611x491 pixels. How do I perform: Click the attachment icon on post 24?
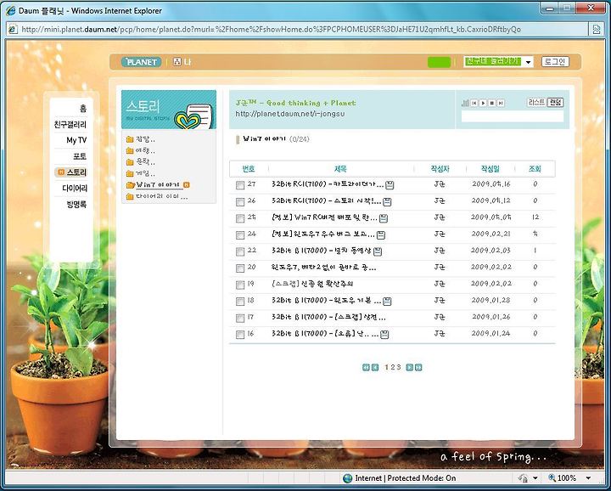click(x=381, y=235)
